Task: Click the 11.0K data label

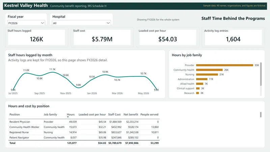Action: (26, 70)
